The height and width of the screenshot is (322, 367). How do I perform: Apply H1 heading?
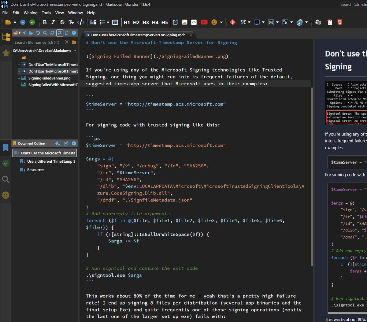[x=127, y=22]
